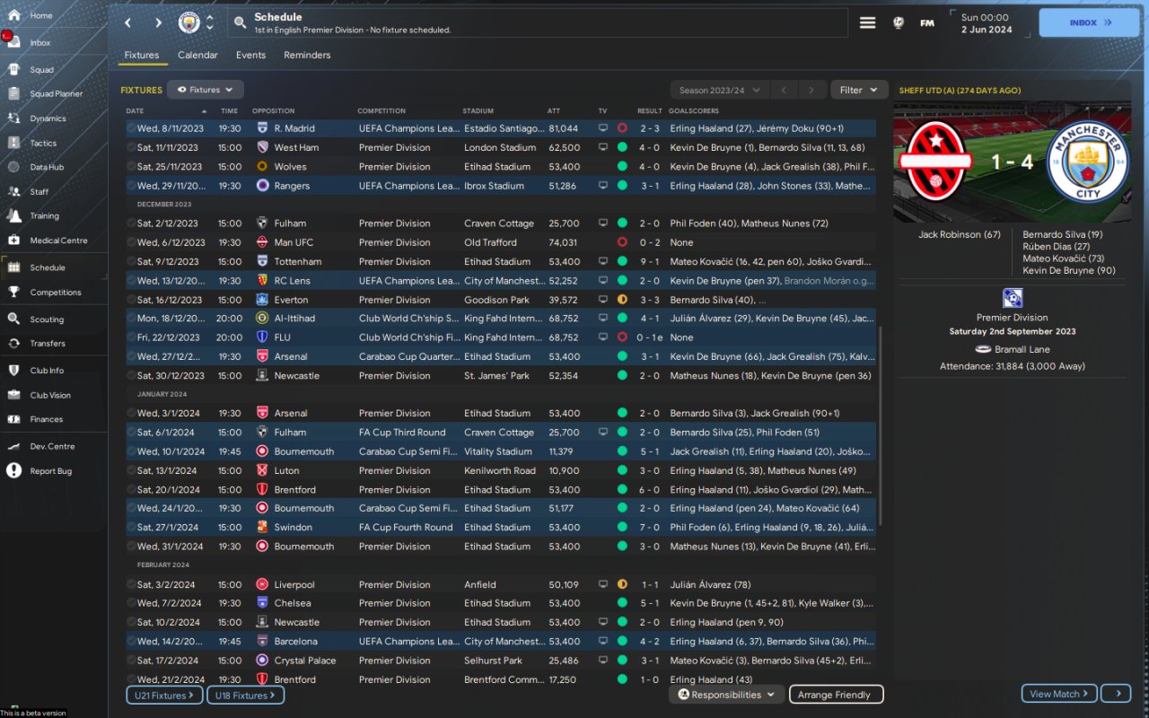The width and height of the screenshot is (1149, 718).
Task: Open the Transfers sidebar icon
Action: [x=13, y=343]
